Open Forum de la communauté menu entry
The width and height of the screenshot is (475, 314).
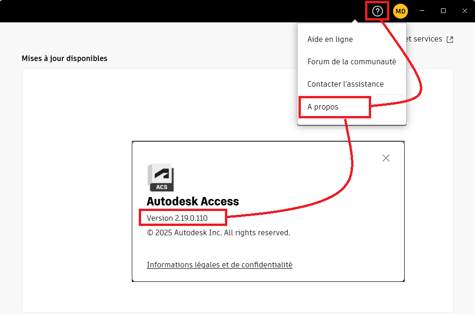(x=352, y=62)
